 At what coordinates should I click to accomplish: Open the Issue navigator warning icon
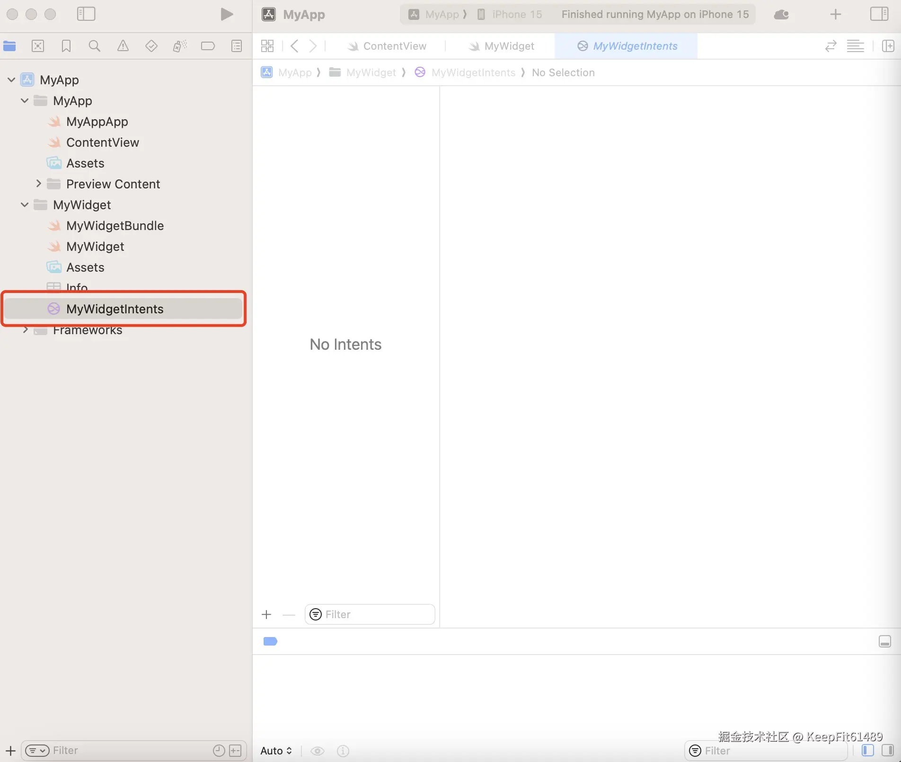pyautogui.click(x=123, y=46)
